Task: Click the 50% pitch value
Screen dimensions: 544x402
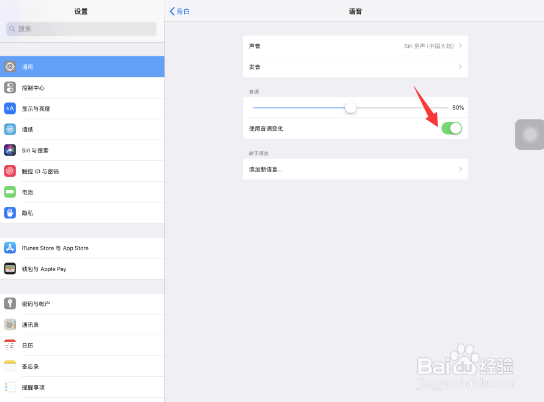Action: [x=458, y=108]
